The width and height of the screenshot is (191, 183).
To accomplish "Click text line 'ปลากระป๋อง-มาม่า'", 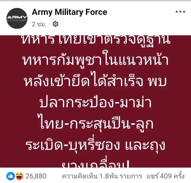I will pos(96,102).
